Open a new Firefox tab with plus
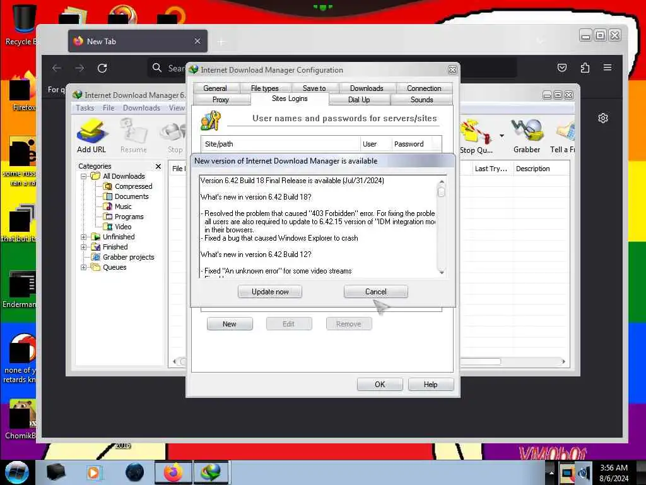The width and height of the screenshot is (646, 485). (x=221, y=42)
